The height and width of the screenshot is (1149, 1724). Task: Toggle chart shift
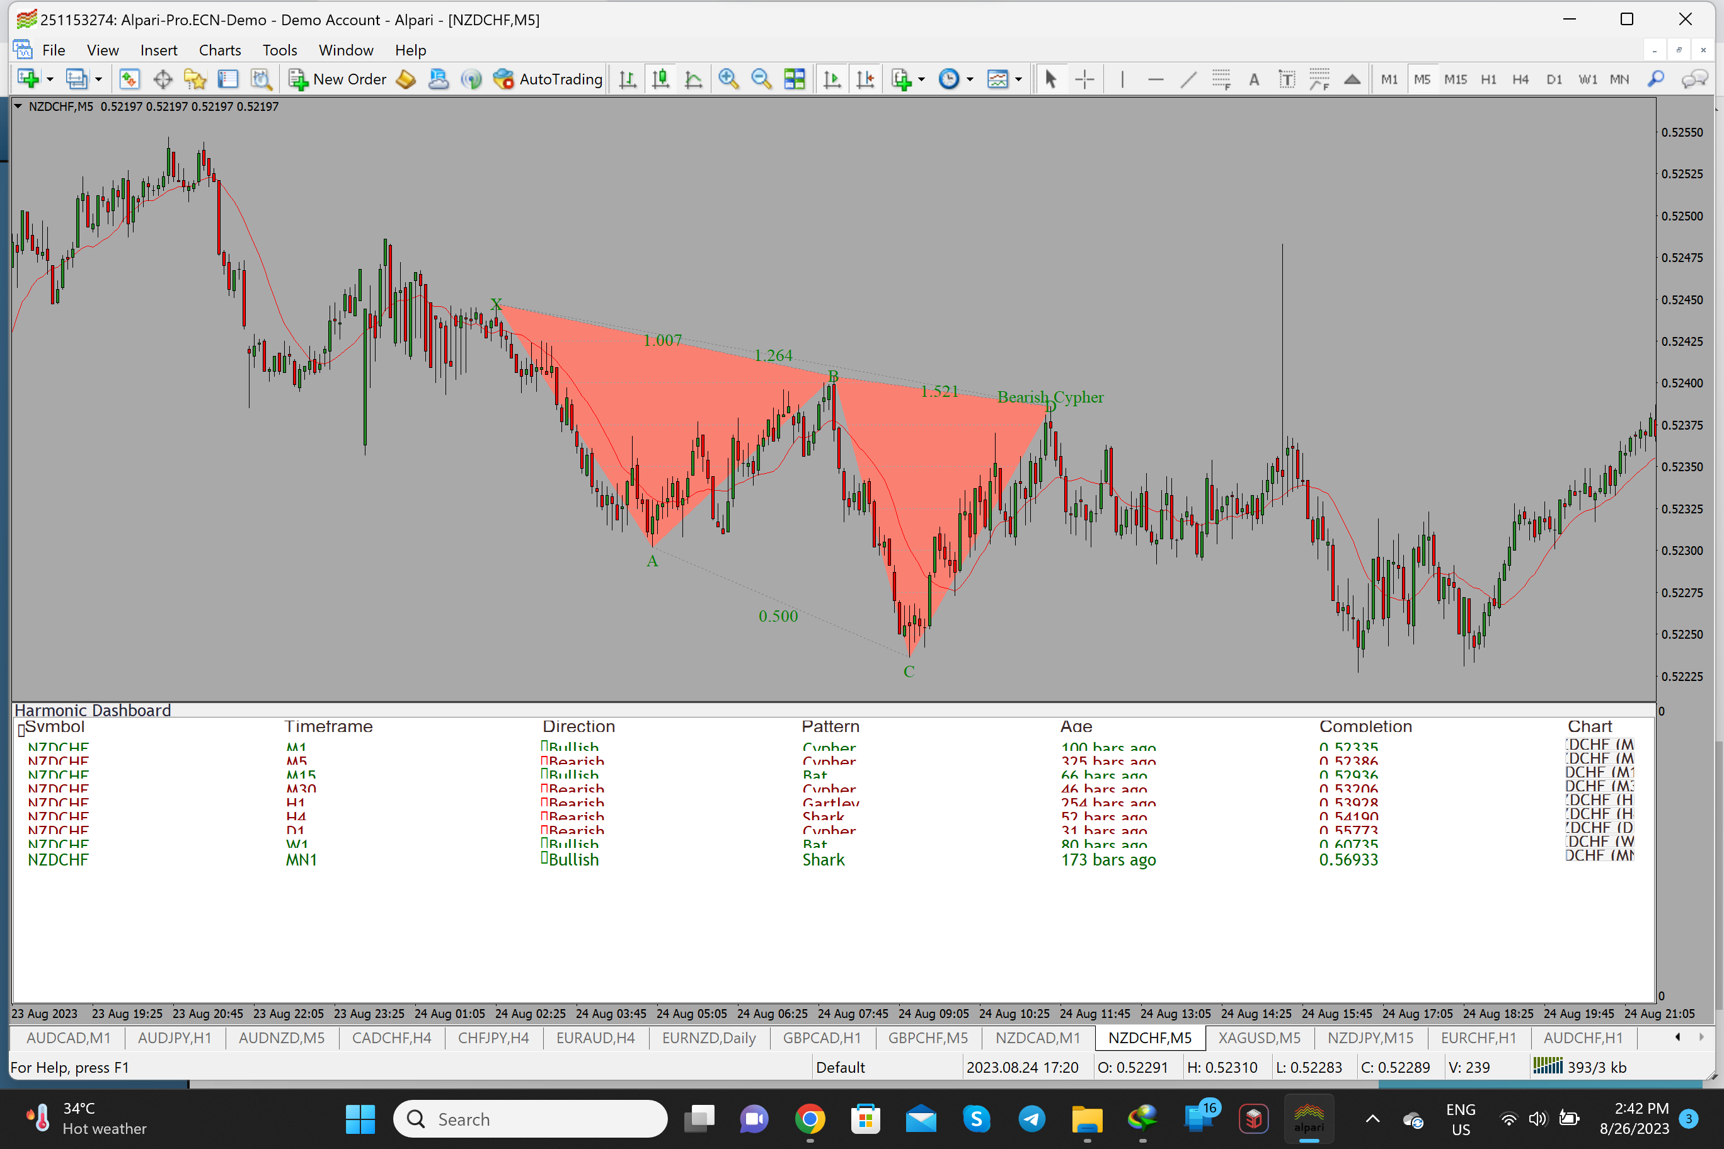pyautogui.click(x=866, y=79)
